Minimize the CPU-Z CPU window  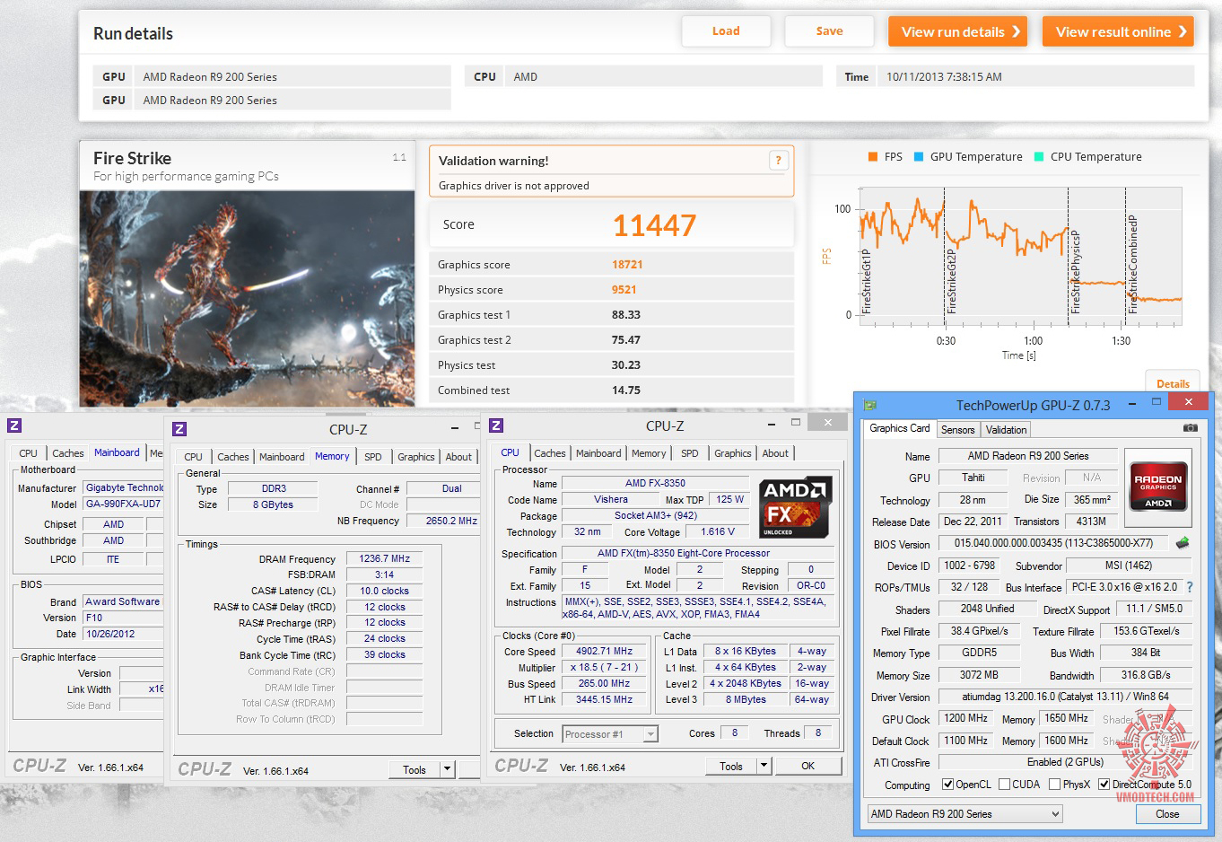(771, 423)
